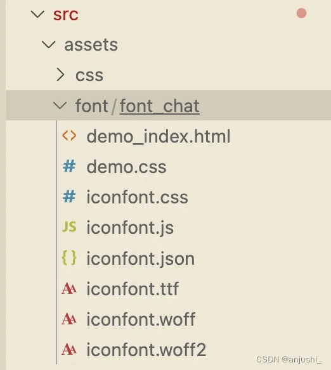Collapse the src folder chevron
331x370 pixels.
pos(37,14)
